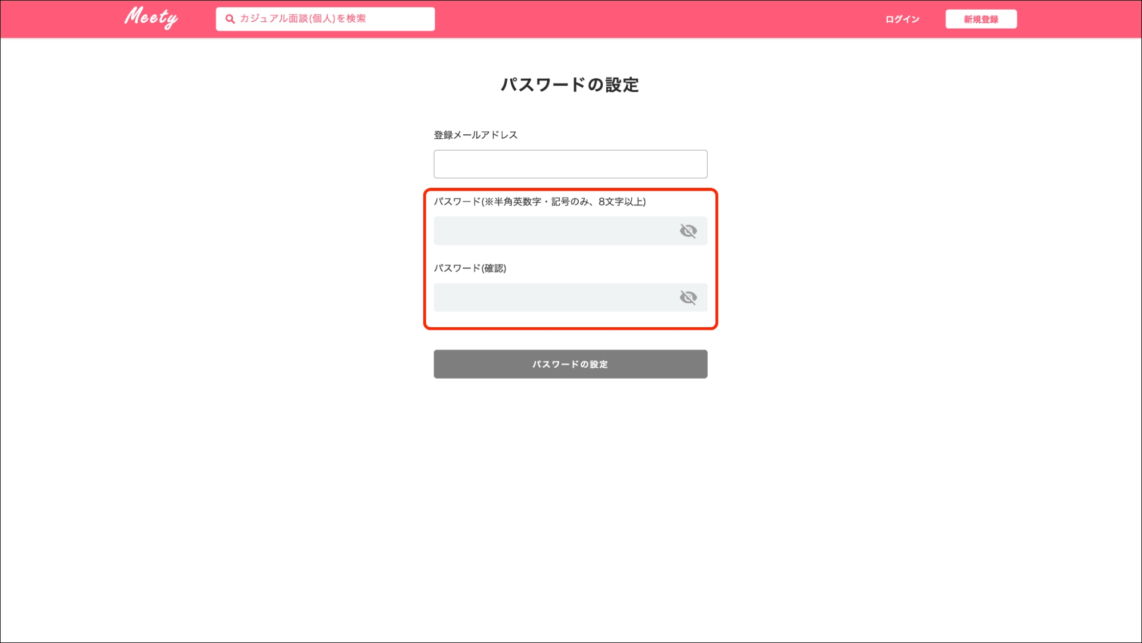Click inside the パスワード input box

pos(548,230)
